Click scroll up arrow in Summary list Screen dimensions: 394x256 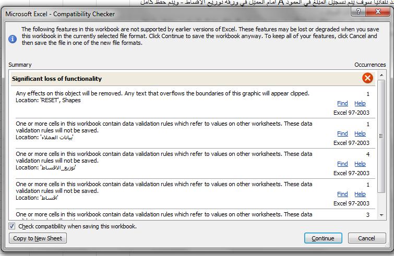point(381,75)
